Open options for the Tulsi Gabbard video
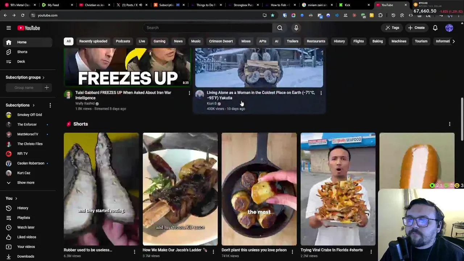 coord(189,93)
